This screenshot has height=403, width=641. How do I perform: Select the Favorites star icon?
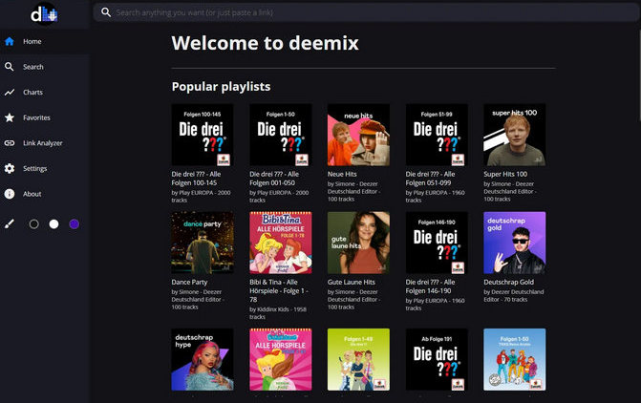point(10,117)
